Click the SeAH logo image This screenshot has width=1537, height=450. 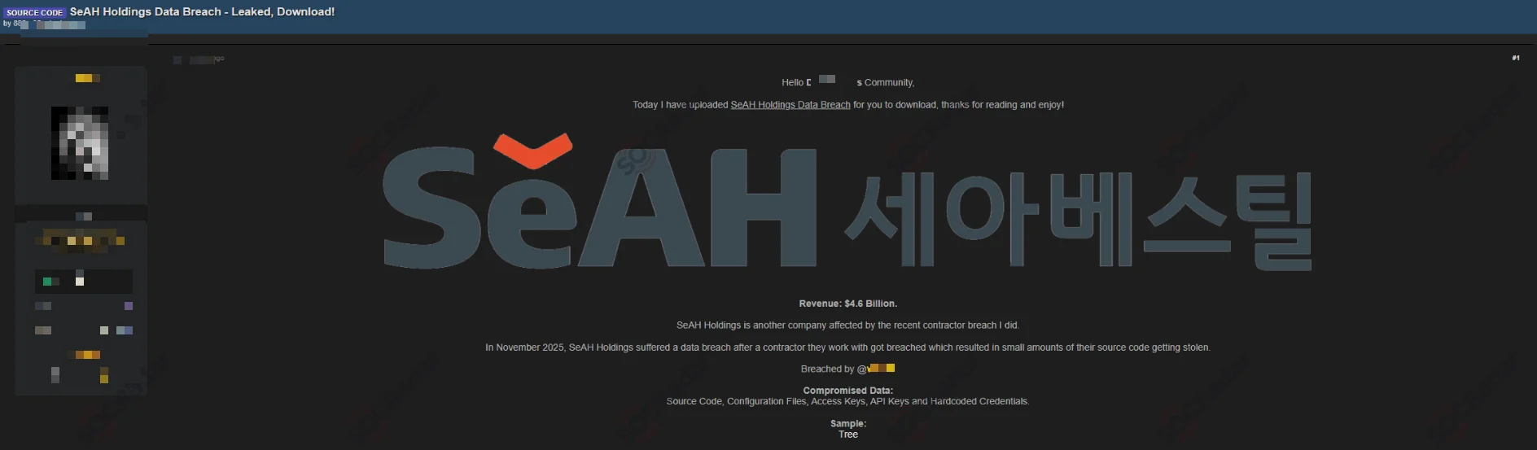[x=847, y=202]
